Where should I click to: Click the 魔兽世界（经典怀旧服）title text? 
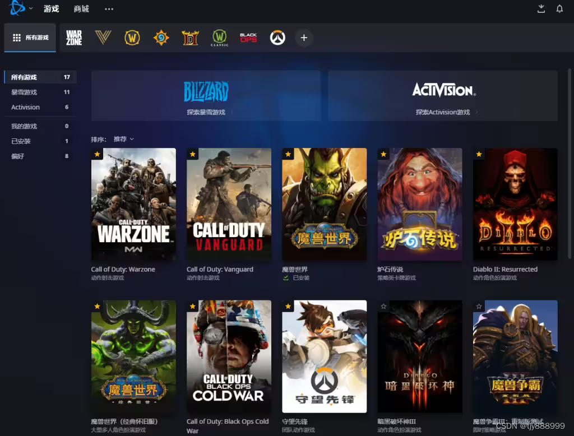coord(124,422)
